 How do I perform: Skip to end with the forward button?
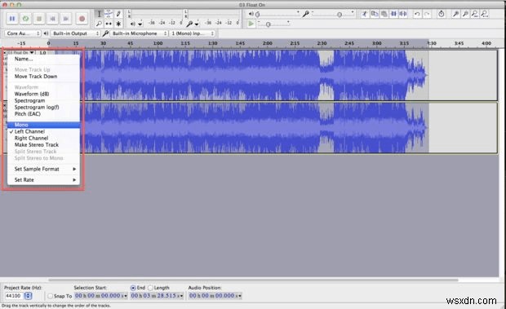coord(66,19)
